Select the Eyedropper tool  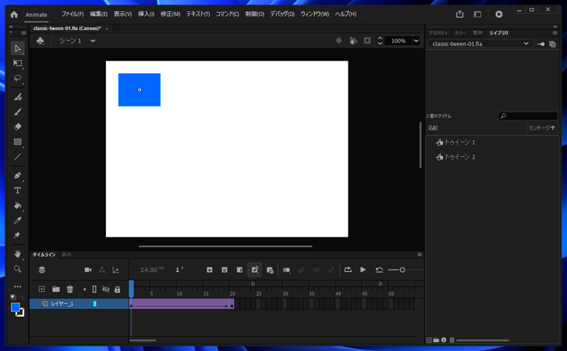click(x=17, y=220)
